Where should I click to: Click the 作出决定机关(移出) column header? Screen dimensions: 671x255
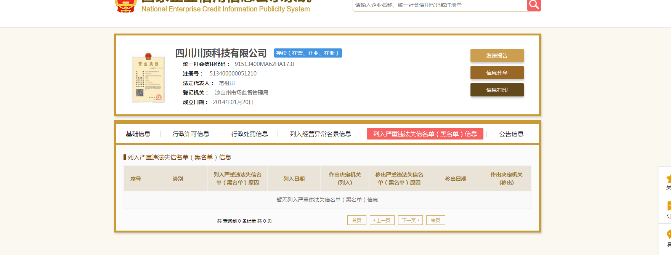[507, 178]
